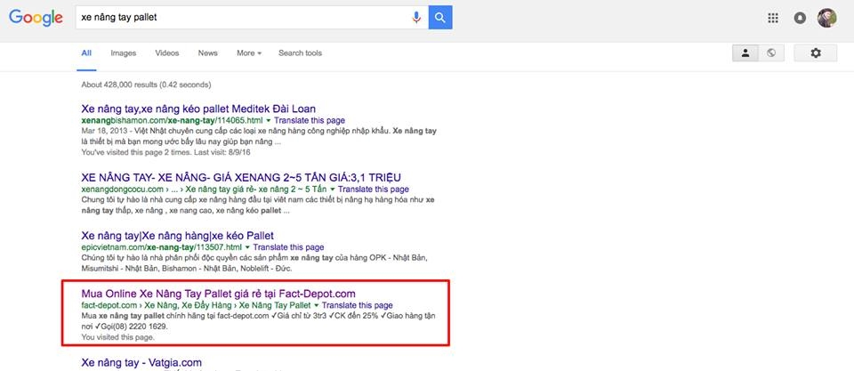Viewport: 854px width, 371px height.
Task: Open XE NÂNG TAY GIÁ XENANG result
Action: (241, 178)
